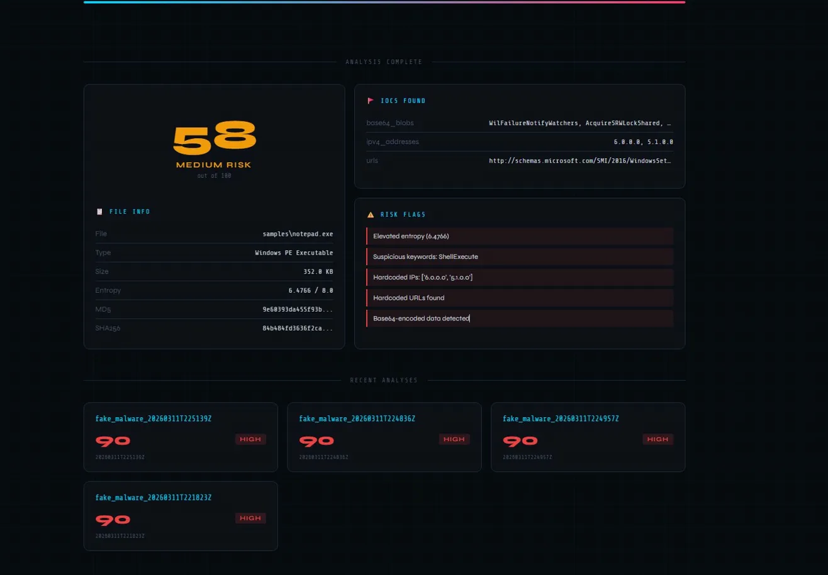828x575 pixels.
Task: Click the small 20260311T224957Z timestamp text
Action: (528, 457)
